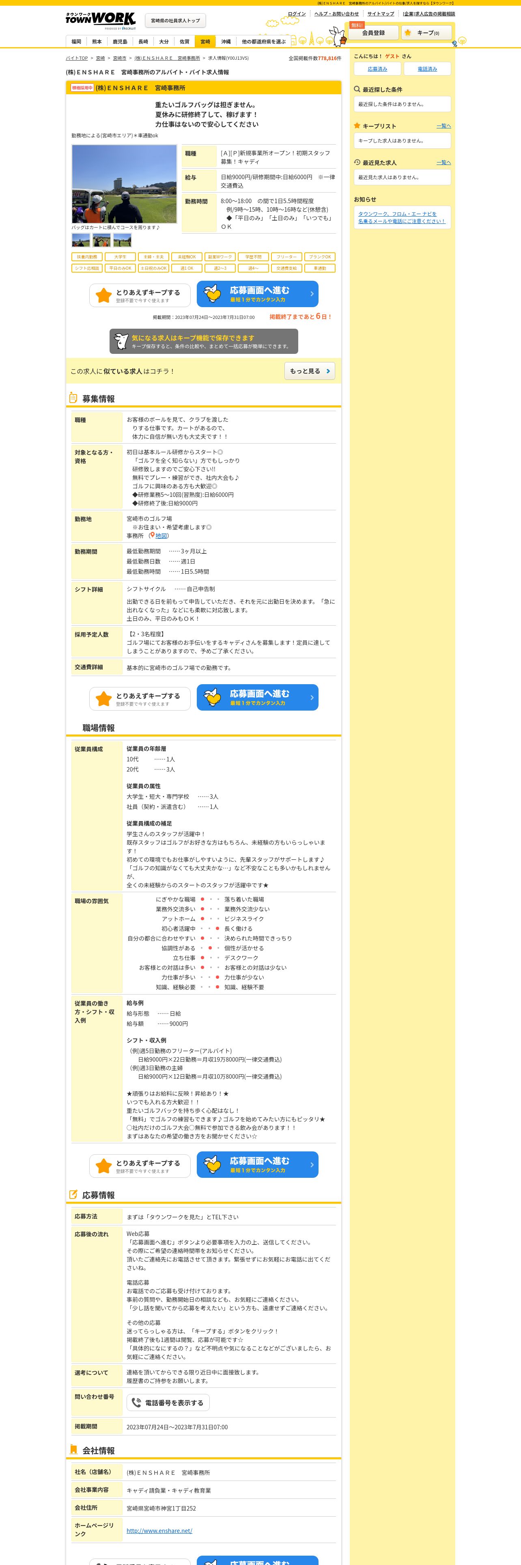Select the 佐賀 prefecture tab
The height and width of the screenshot is (1565, 521).
[184, 42]
